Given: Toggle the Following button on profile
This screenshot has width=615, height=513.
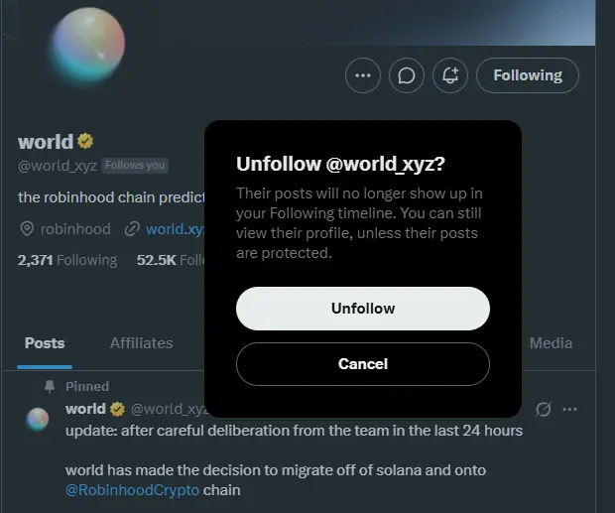Looking at the screenshot, I should (528, 75).
